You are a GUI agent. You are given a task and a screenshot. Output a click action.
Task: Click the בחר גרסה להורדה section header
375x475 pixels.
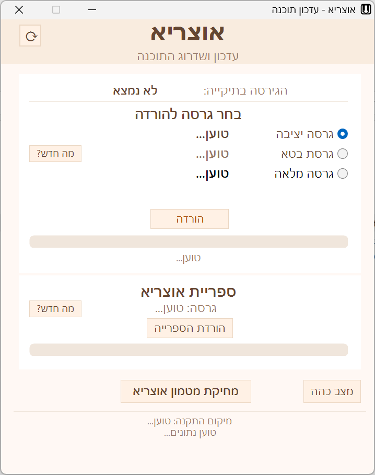click(190, 114)
